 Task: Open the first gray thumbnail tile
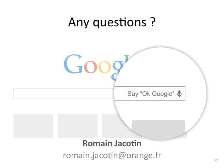click(33, 126)
